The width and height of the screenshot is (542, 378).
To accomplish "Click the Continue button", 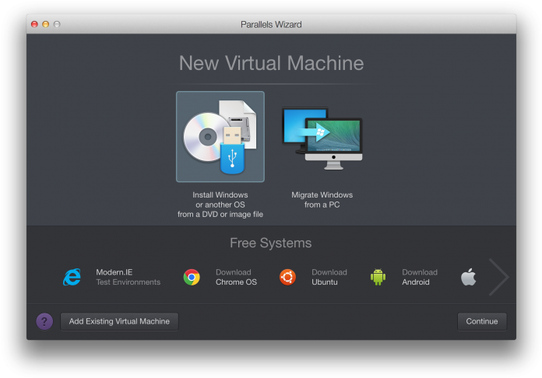I will pos(482,321).
